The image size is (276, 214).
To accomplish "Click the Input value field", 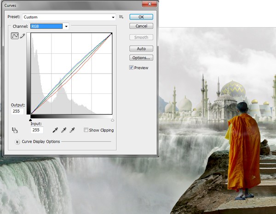I will click(x=36, y=130).
